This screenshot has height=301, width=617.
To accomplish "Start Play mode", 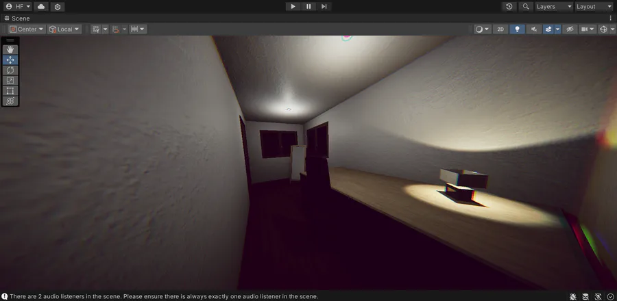I will 293,7.
